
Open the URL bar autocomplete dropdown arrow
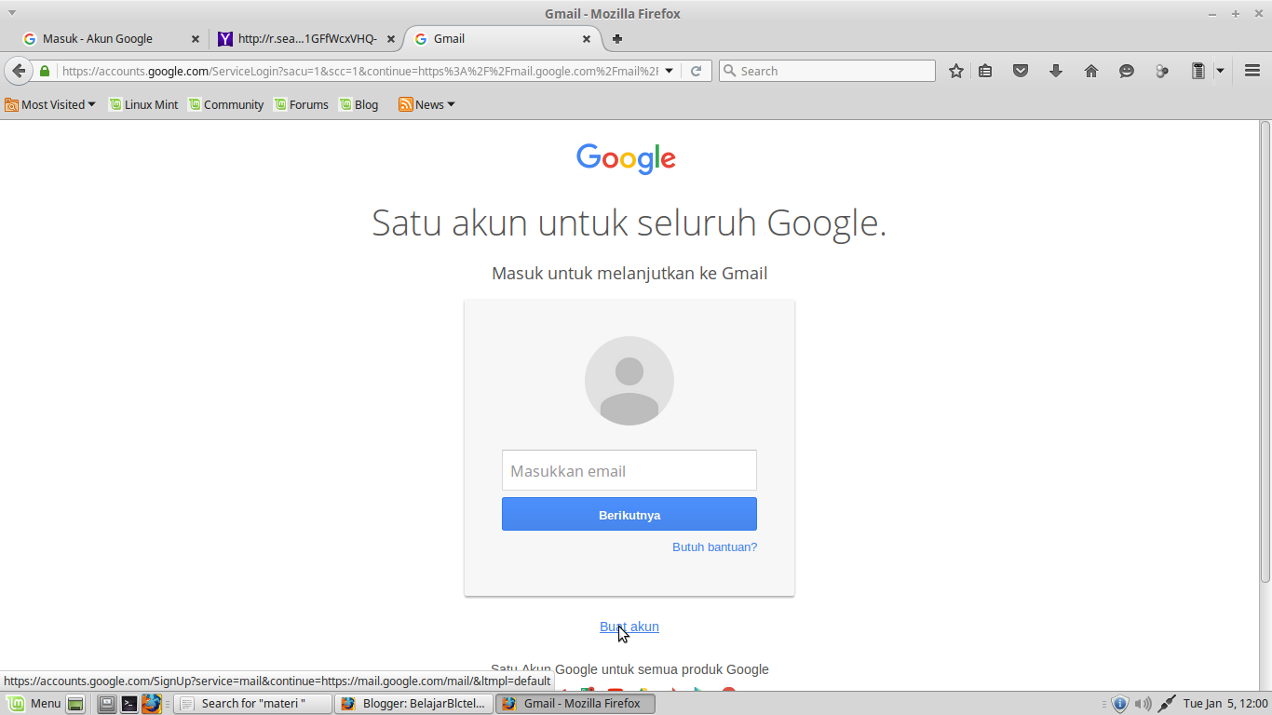coord(669,70)
